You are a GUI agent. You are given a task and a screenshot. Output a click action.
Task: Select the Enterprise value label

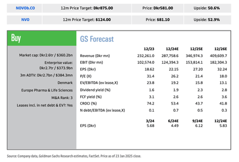pyautogui.click(x=59, y=63)
